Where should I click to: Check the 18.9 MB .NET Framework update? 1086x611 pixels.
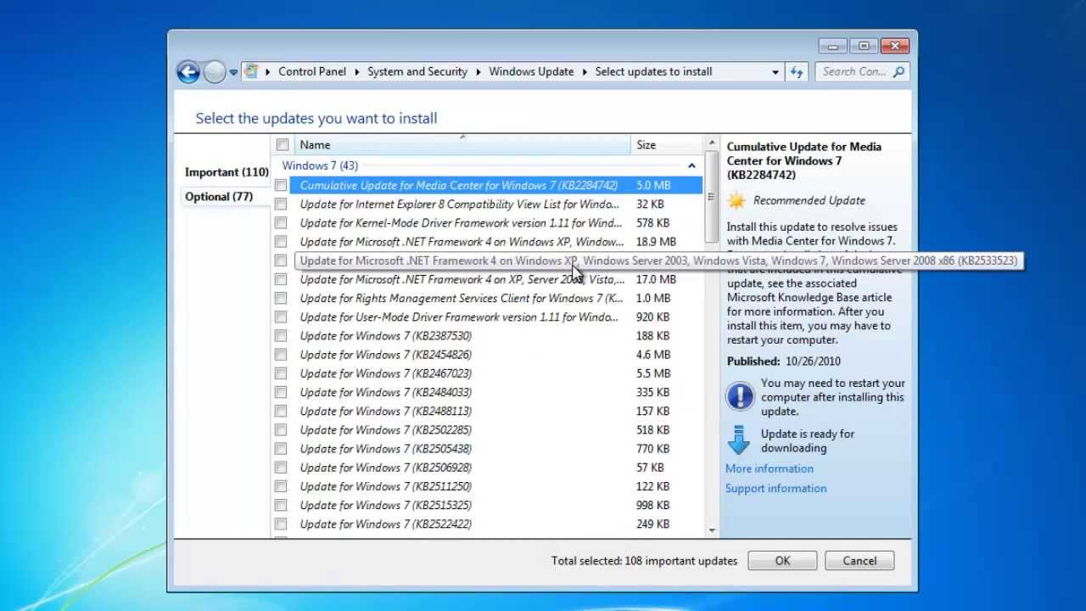(x=281, y=242)
